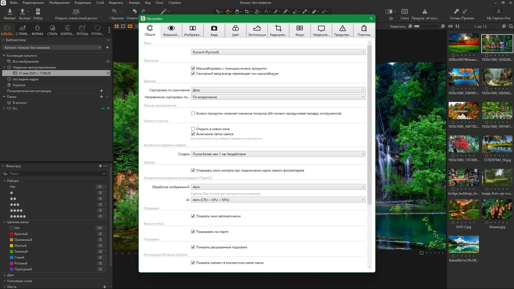Open the Коррекции menu
This screenshot has width=514, height=289.
pos(83,3)
